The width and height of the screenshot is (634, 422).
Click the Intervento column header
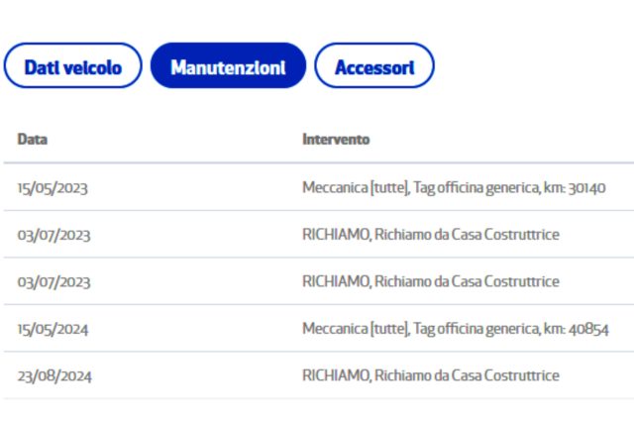tap(336, 140)
